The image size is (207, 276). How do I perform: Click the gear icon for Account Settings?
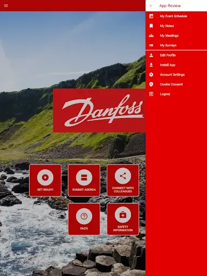tap(151, 74)
